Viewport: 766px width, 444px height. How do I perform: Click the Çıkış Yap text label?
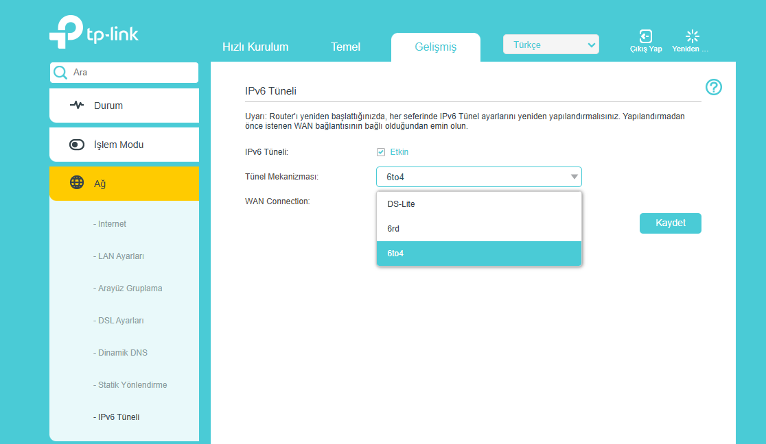(646, 49)
